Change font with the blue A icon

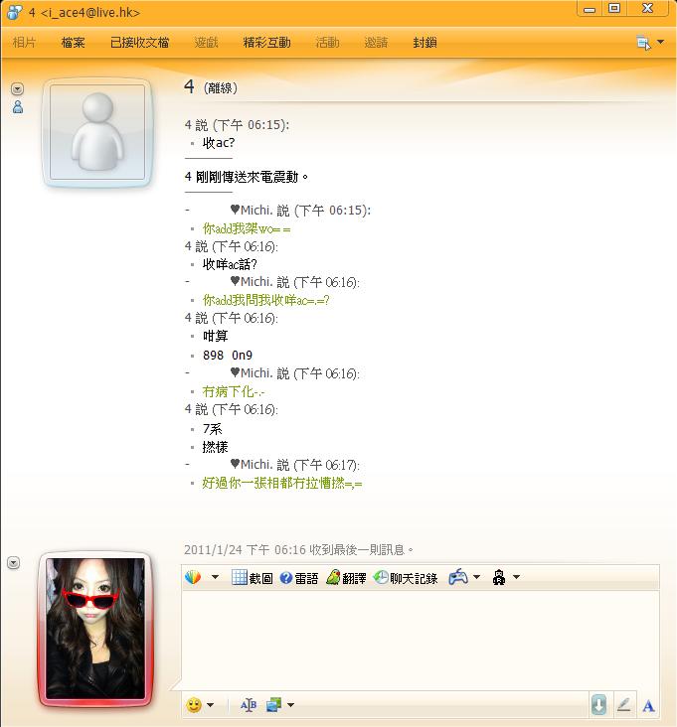[x=649, y=706]
